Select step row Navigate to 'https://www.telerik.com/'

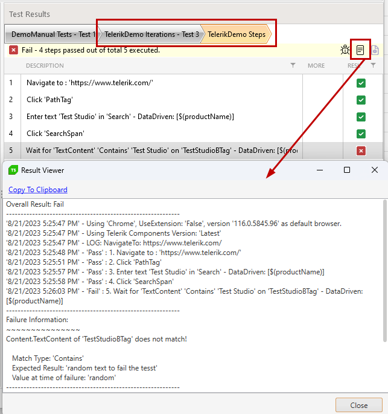coord(194,83)
